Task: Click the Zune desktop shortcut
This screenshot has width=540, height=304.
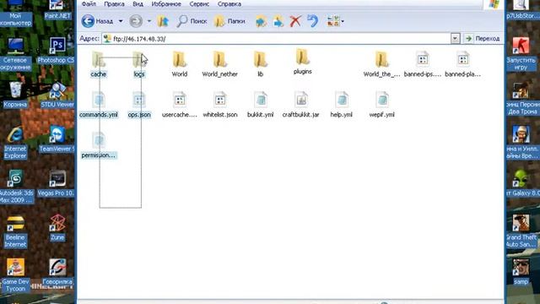Action: (57, 227)
